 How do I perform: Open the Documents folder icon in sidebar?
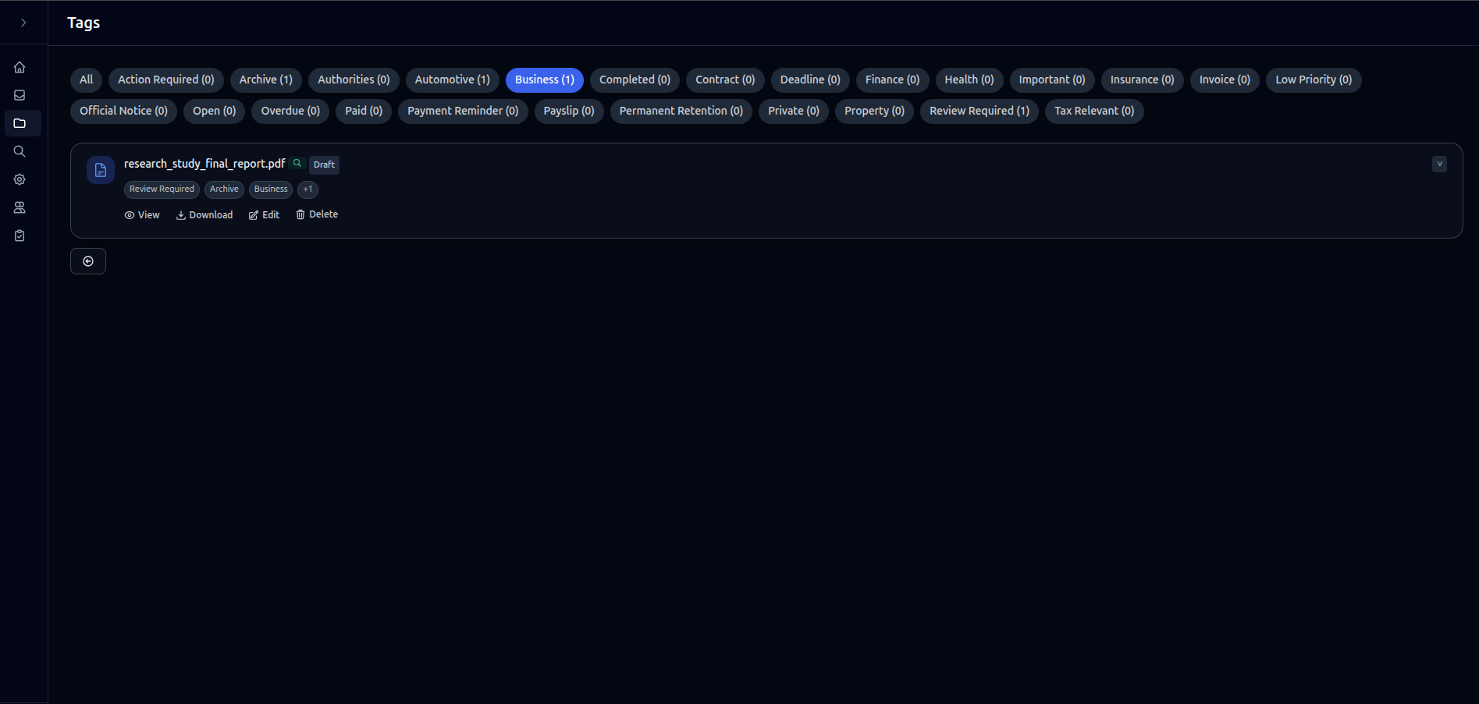click(x=20, y=123)
